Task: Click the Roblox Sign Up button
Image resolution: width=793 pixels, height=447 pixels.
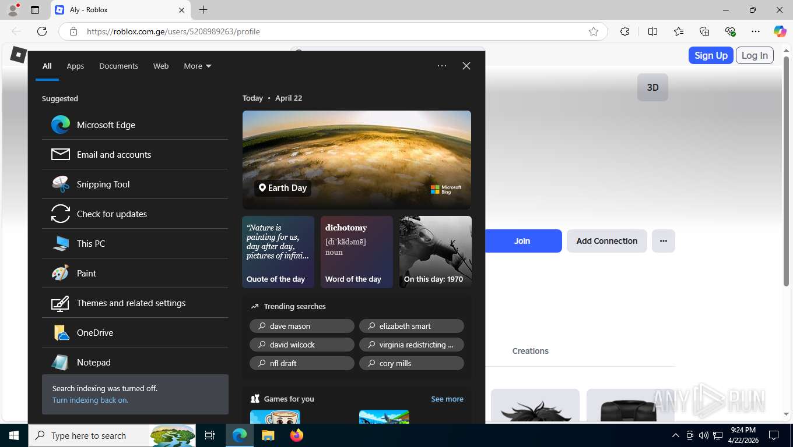Action: point(711,55)
